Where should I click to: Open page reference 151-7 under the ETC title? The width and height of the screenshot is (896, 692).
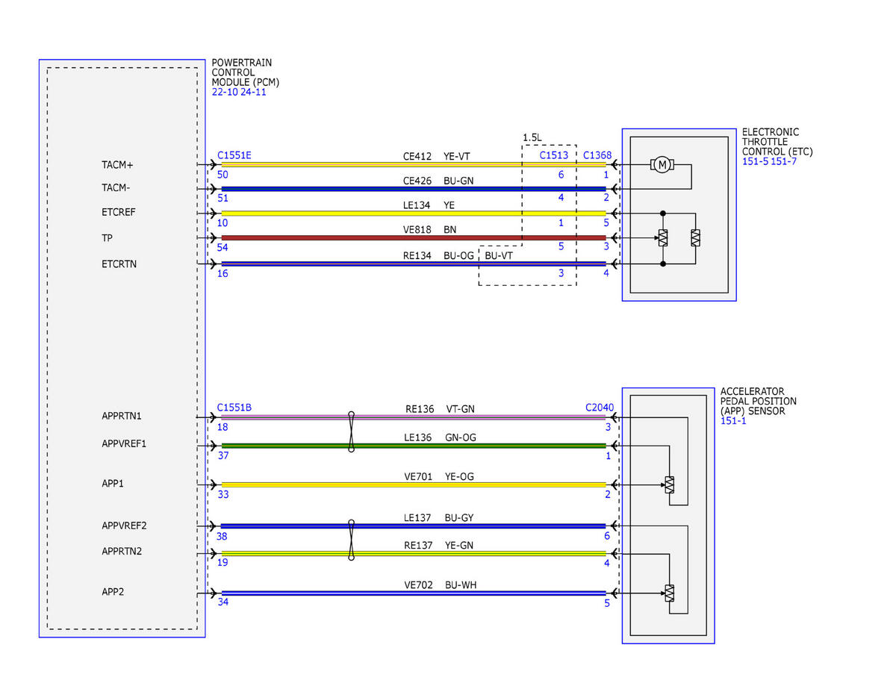784,161
